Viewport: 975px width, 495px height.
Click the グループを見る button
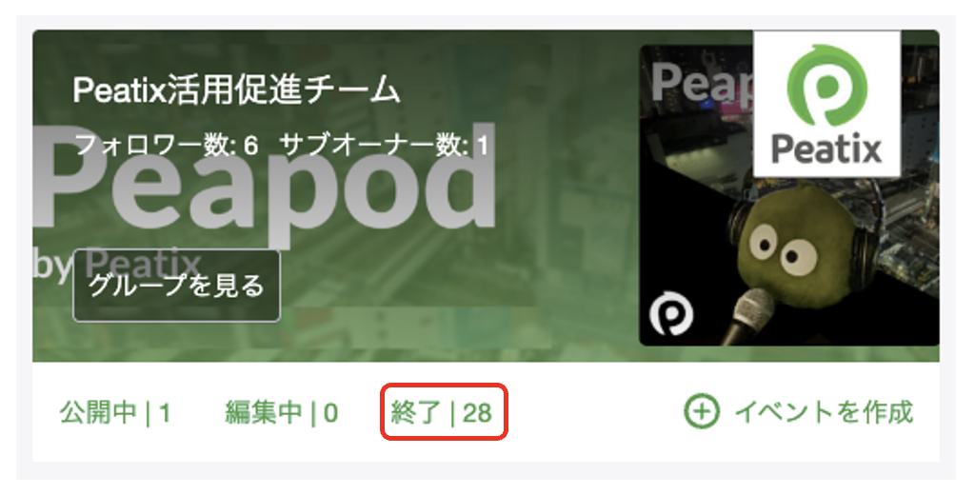point(176,286)
